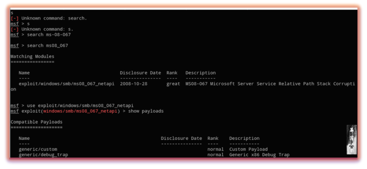The height and width of the screenshot is (169, 367).
Task: Select the generic/debug_trap payload entry
Action: (x=43, y=155)
